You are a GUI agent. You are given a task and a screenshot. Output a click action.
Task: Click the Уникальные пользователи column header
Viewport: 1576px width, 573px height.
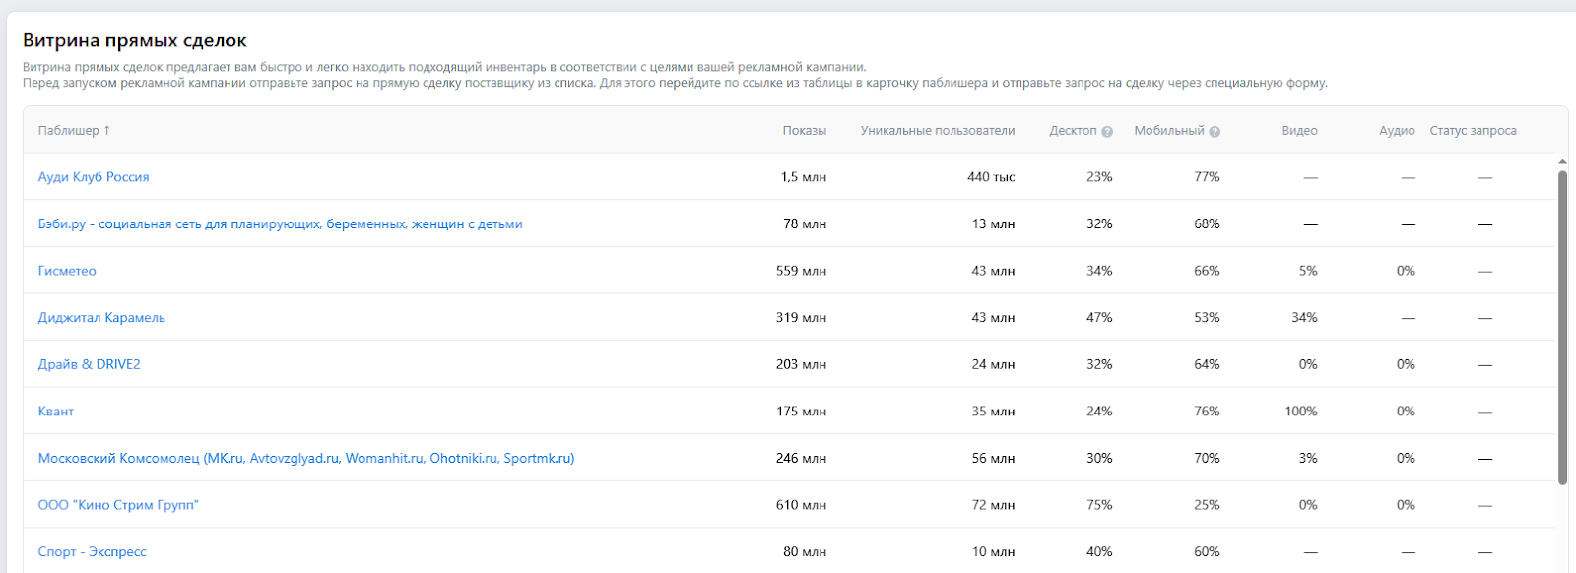(938, 131)
